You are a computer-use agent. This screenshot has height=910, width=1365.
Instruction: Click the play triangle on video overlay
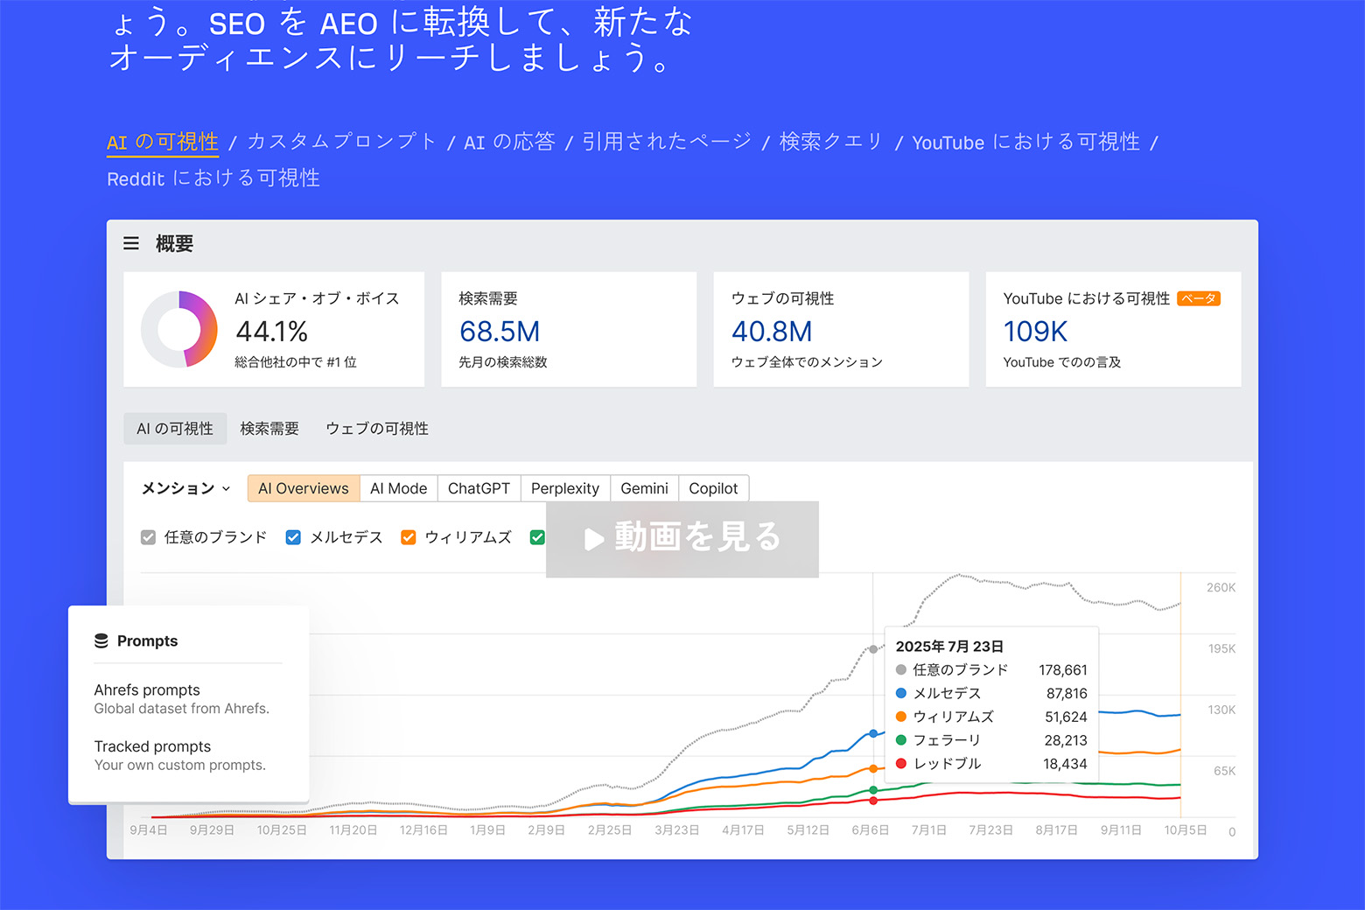point(594,539)
